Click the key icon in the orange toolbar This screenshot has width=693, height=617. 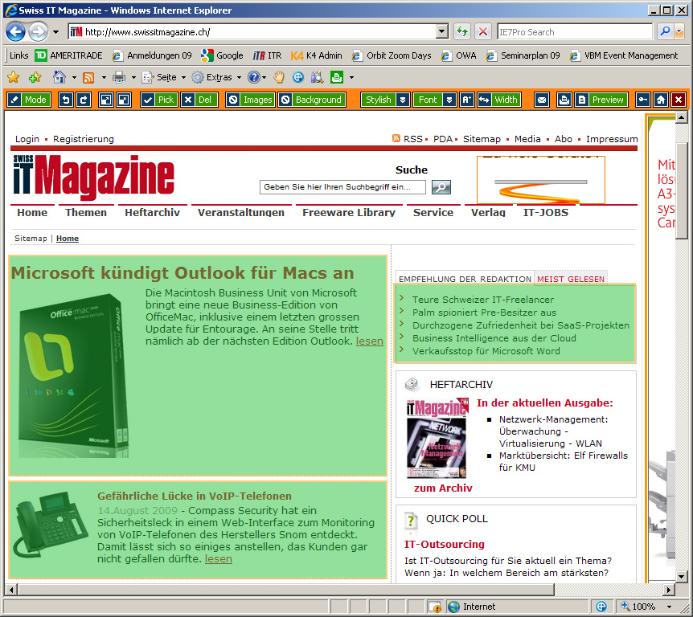point(643,100)
